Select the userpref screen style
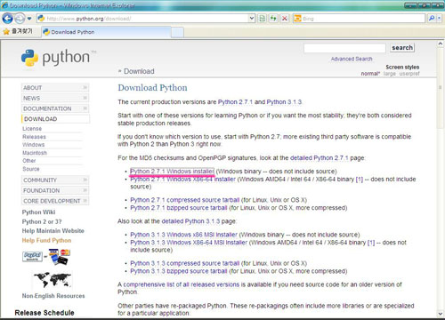The width and height of the screenshot is (445, 320). (x=409, y=74)
